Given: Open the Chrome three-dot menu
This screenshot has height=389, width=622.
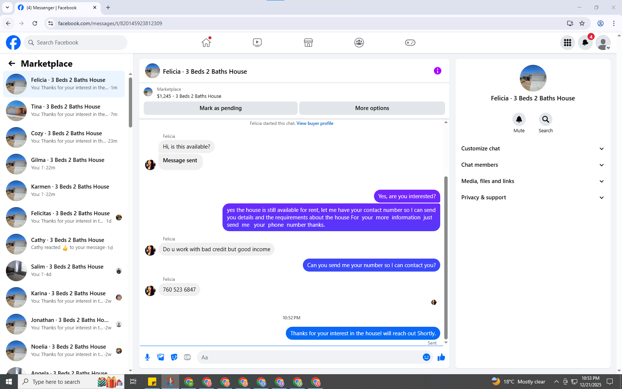Looking at the screenshot, I should point(614,23).
